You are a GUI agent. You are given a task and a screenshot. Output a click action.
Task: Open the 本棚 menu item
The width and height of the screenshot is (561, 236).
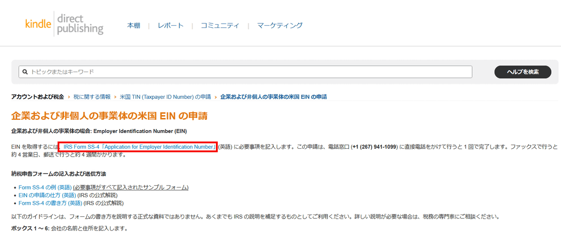click(x=134, y=26)
